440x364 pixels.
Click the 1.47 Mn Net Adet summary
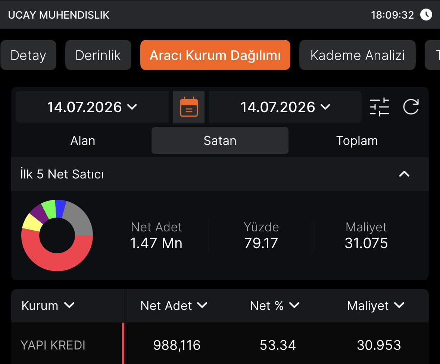click(x=156, y=243)
